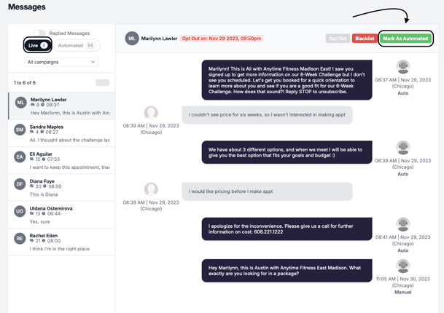
Task: Click the DF avatar for Diana Foye
Action: click(x=20, y=184)
